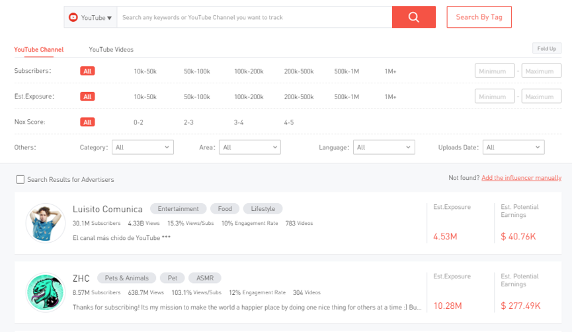Select 200k-500k Subscribers filter
The image size is (572, 332).
point(299,71)
